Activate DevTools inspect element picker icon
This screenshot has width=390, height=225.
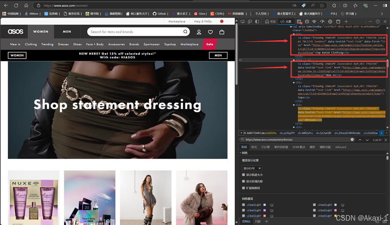(242, 21)
